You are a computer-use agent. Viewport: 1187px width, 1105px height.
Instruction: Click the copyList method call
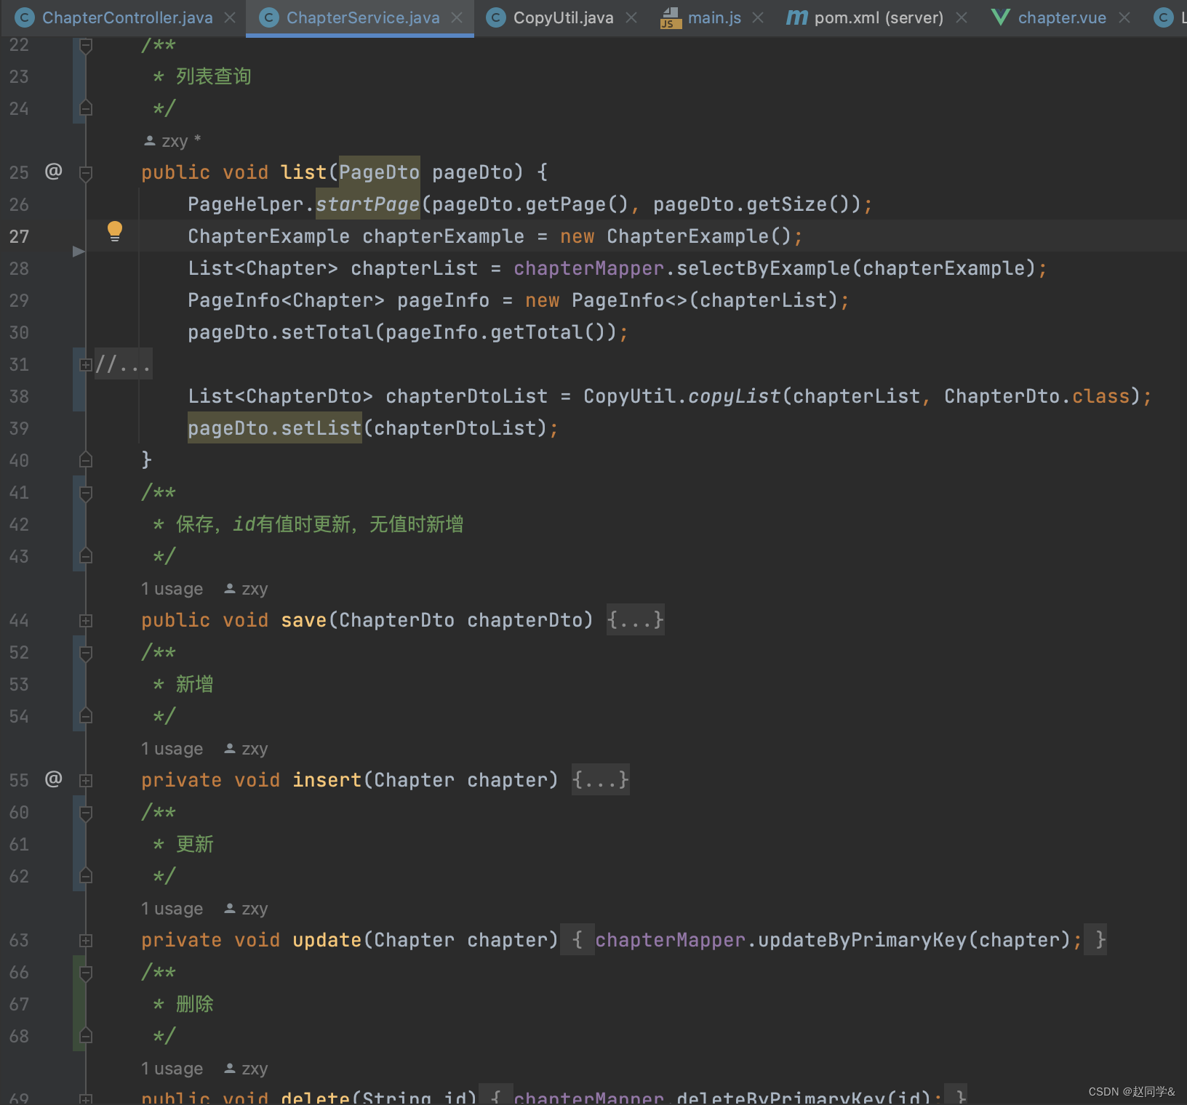734,396
